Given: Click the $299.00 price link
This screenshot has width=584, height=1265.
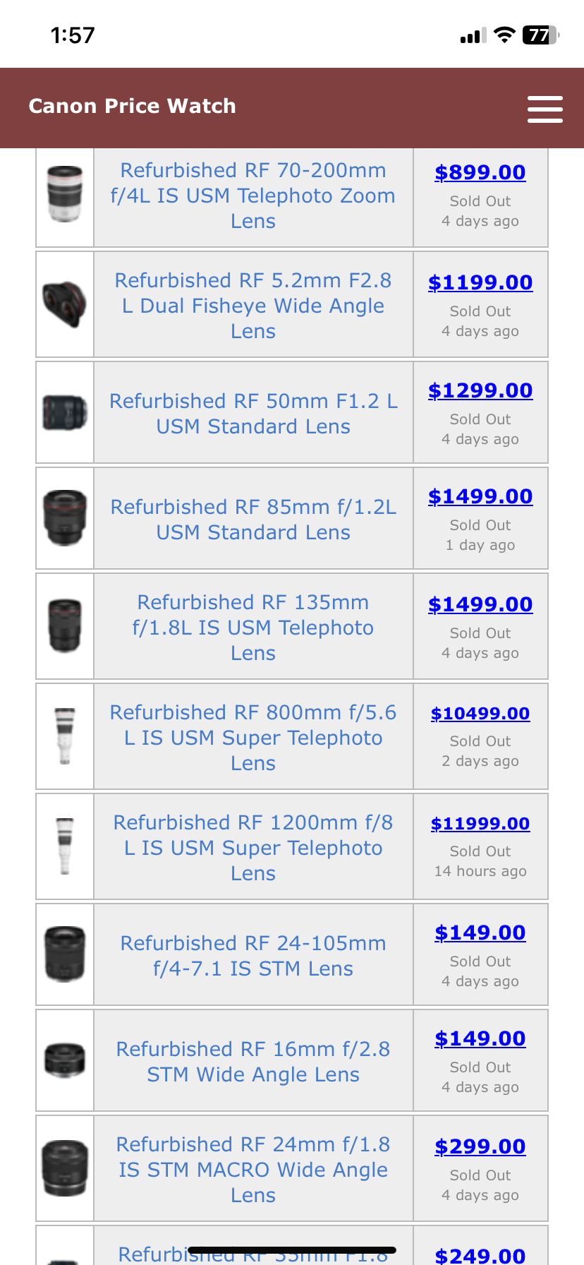Looking at the screenshot, I should coord(480,1146).
